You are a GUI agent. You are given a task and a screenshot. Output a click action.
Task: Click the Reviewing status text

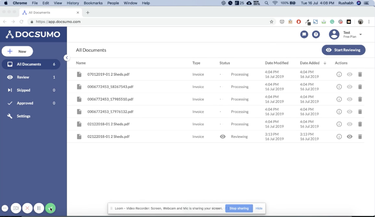pyautogui.click(x=239, y=137)
